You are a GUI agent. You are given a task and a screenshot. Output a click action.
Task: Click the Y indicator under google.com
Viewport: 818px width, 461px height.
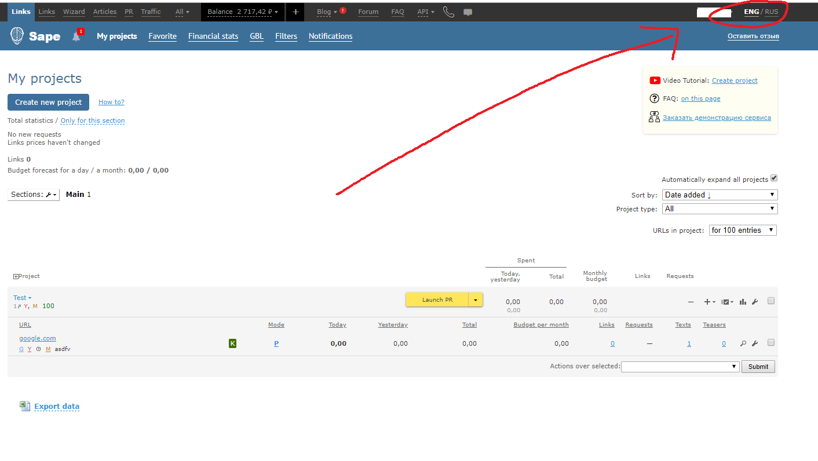pyautogui.click(x=30, y=349)
